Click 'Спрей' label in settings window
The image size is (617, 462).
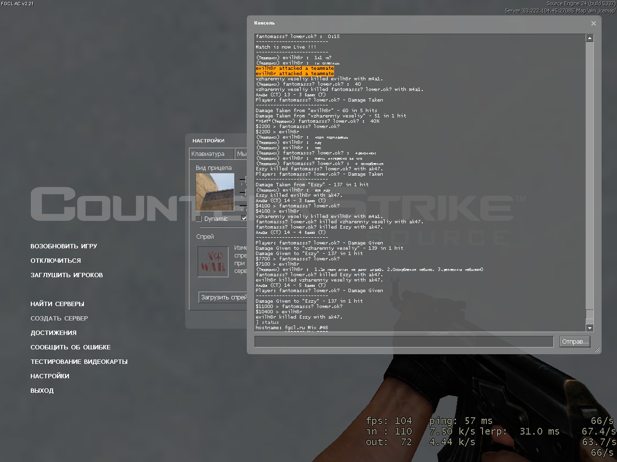pyautogui.click(x=205, y=237)
